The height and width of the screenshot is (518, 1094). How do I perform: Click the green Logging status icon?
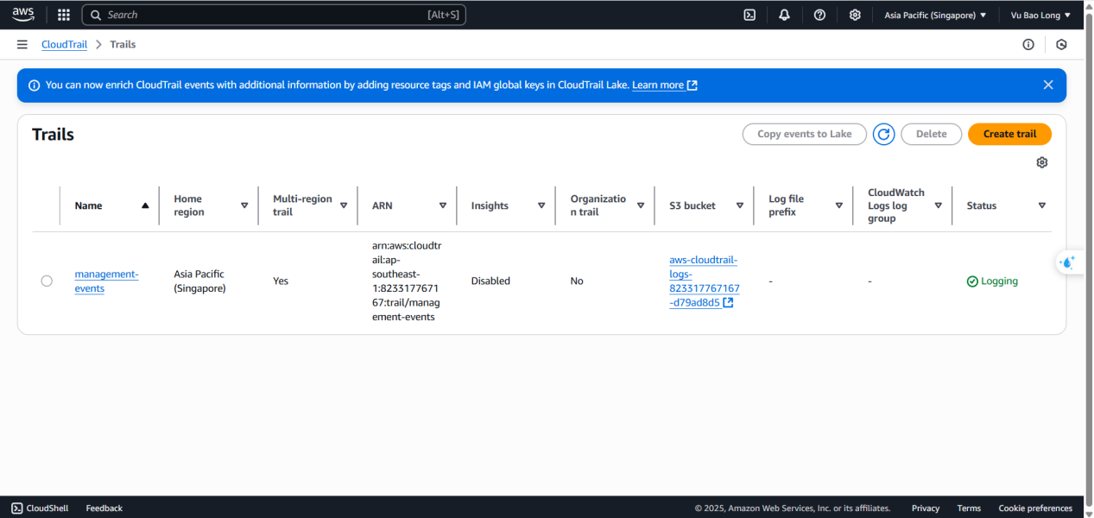point(972,281)
